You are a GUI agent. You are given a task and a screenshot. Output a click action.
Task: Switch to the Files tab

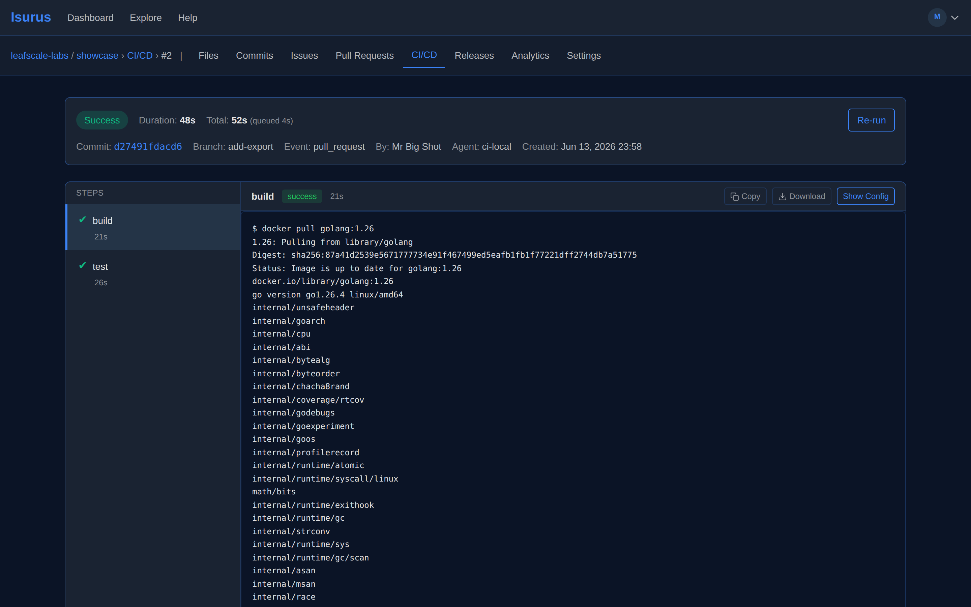point(208,55)
